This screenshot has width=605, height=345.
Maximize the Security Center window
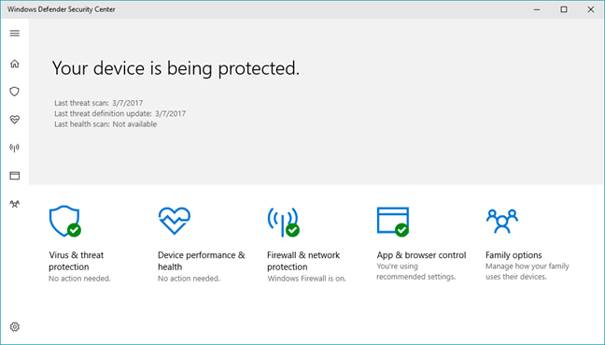point(564,9)
